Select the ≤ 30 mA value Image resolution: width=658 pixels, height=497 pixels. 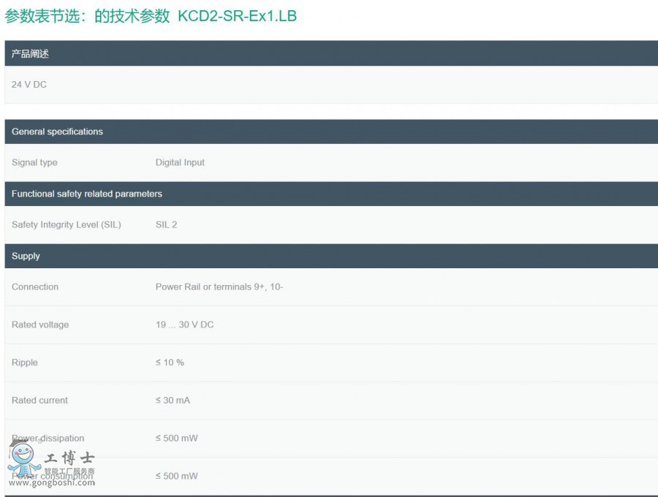173,400
